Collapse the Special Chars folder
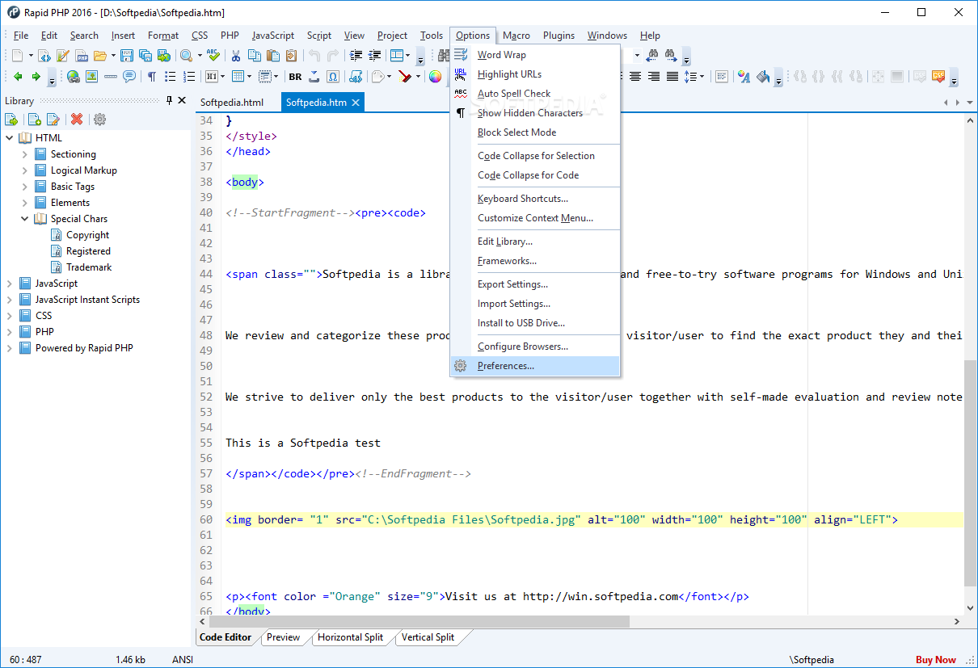978x668 pixels. coord(24,219)
